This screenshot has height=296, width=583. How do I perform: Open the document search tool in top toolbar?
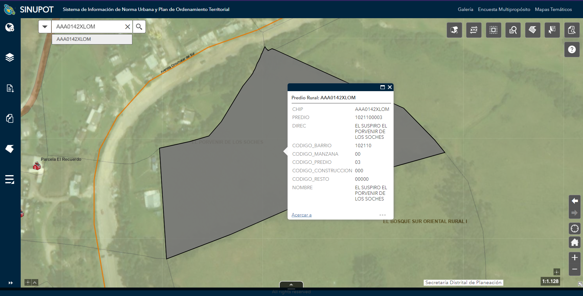(572, 30)
